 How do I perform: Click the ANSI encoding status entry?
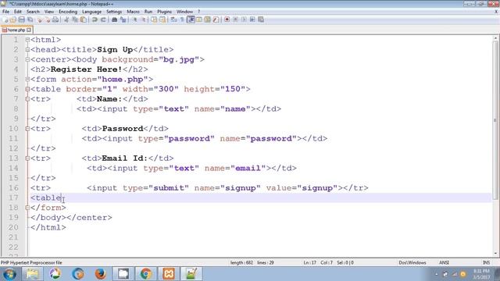(x=444, y=263)
